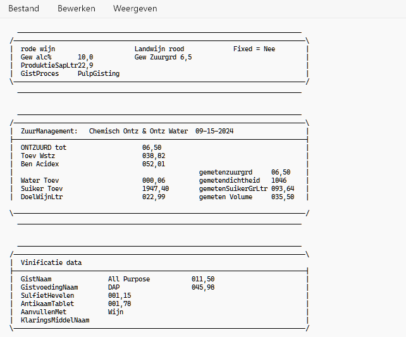Click the 'All Purpose' yeast name

129,279
